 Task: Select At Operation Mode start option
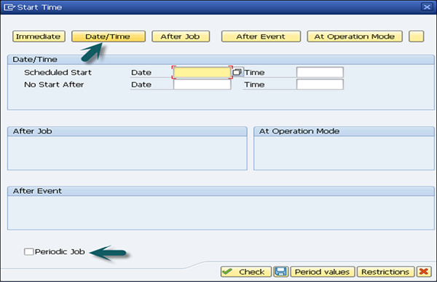[x=355, y=36]
